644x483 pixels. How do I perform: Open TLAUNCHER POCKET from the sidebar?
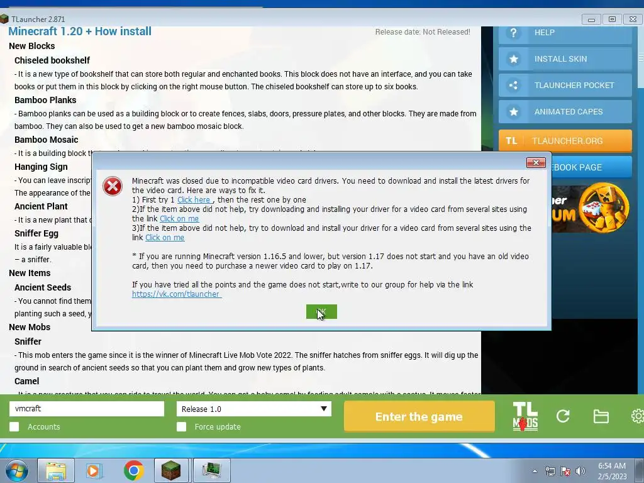565,86
